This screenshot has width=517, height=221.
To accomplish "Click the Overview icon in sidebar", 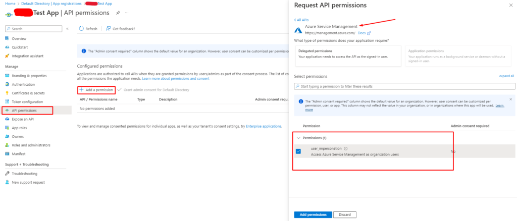I will pyautogui.click(x=7, y=38).
